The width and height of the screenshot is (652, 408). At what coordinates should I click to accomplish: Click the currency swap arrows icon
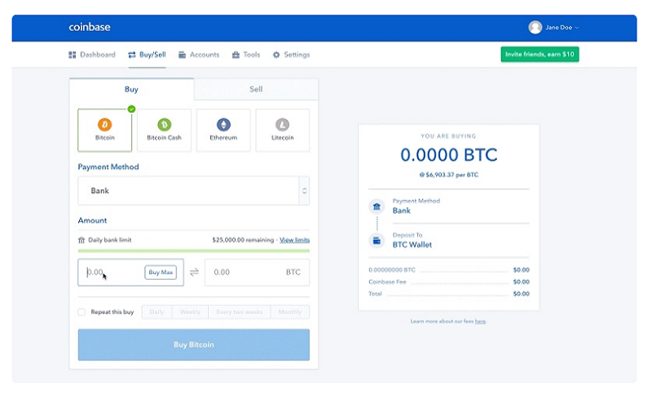click(x=194, y=273)
